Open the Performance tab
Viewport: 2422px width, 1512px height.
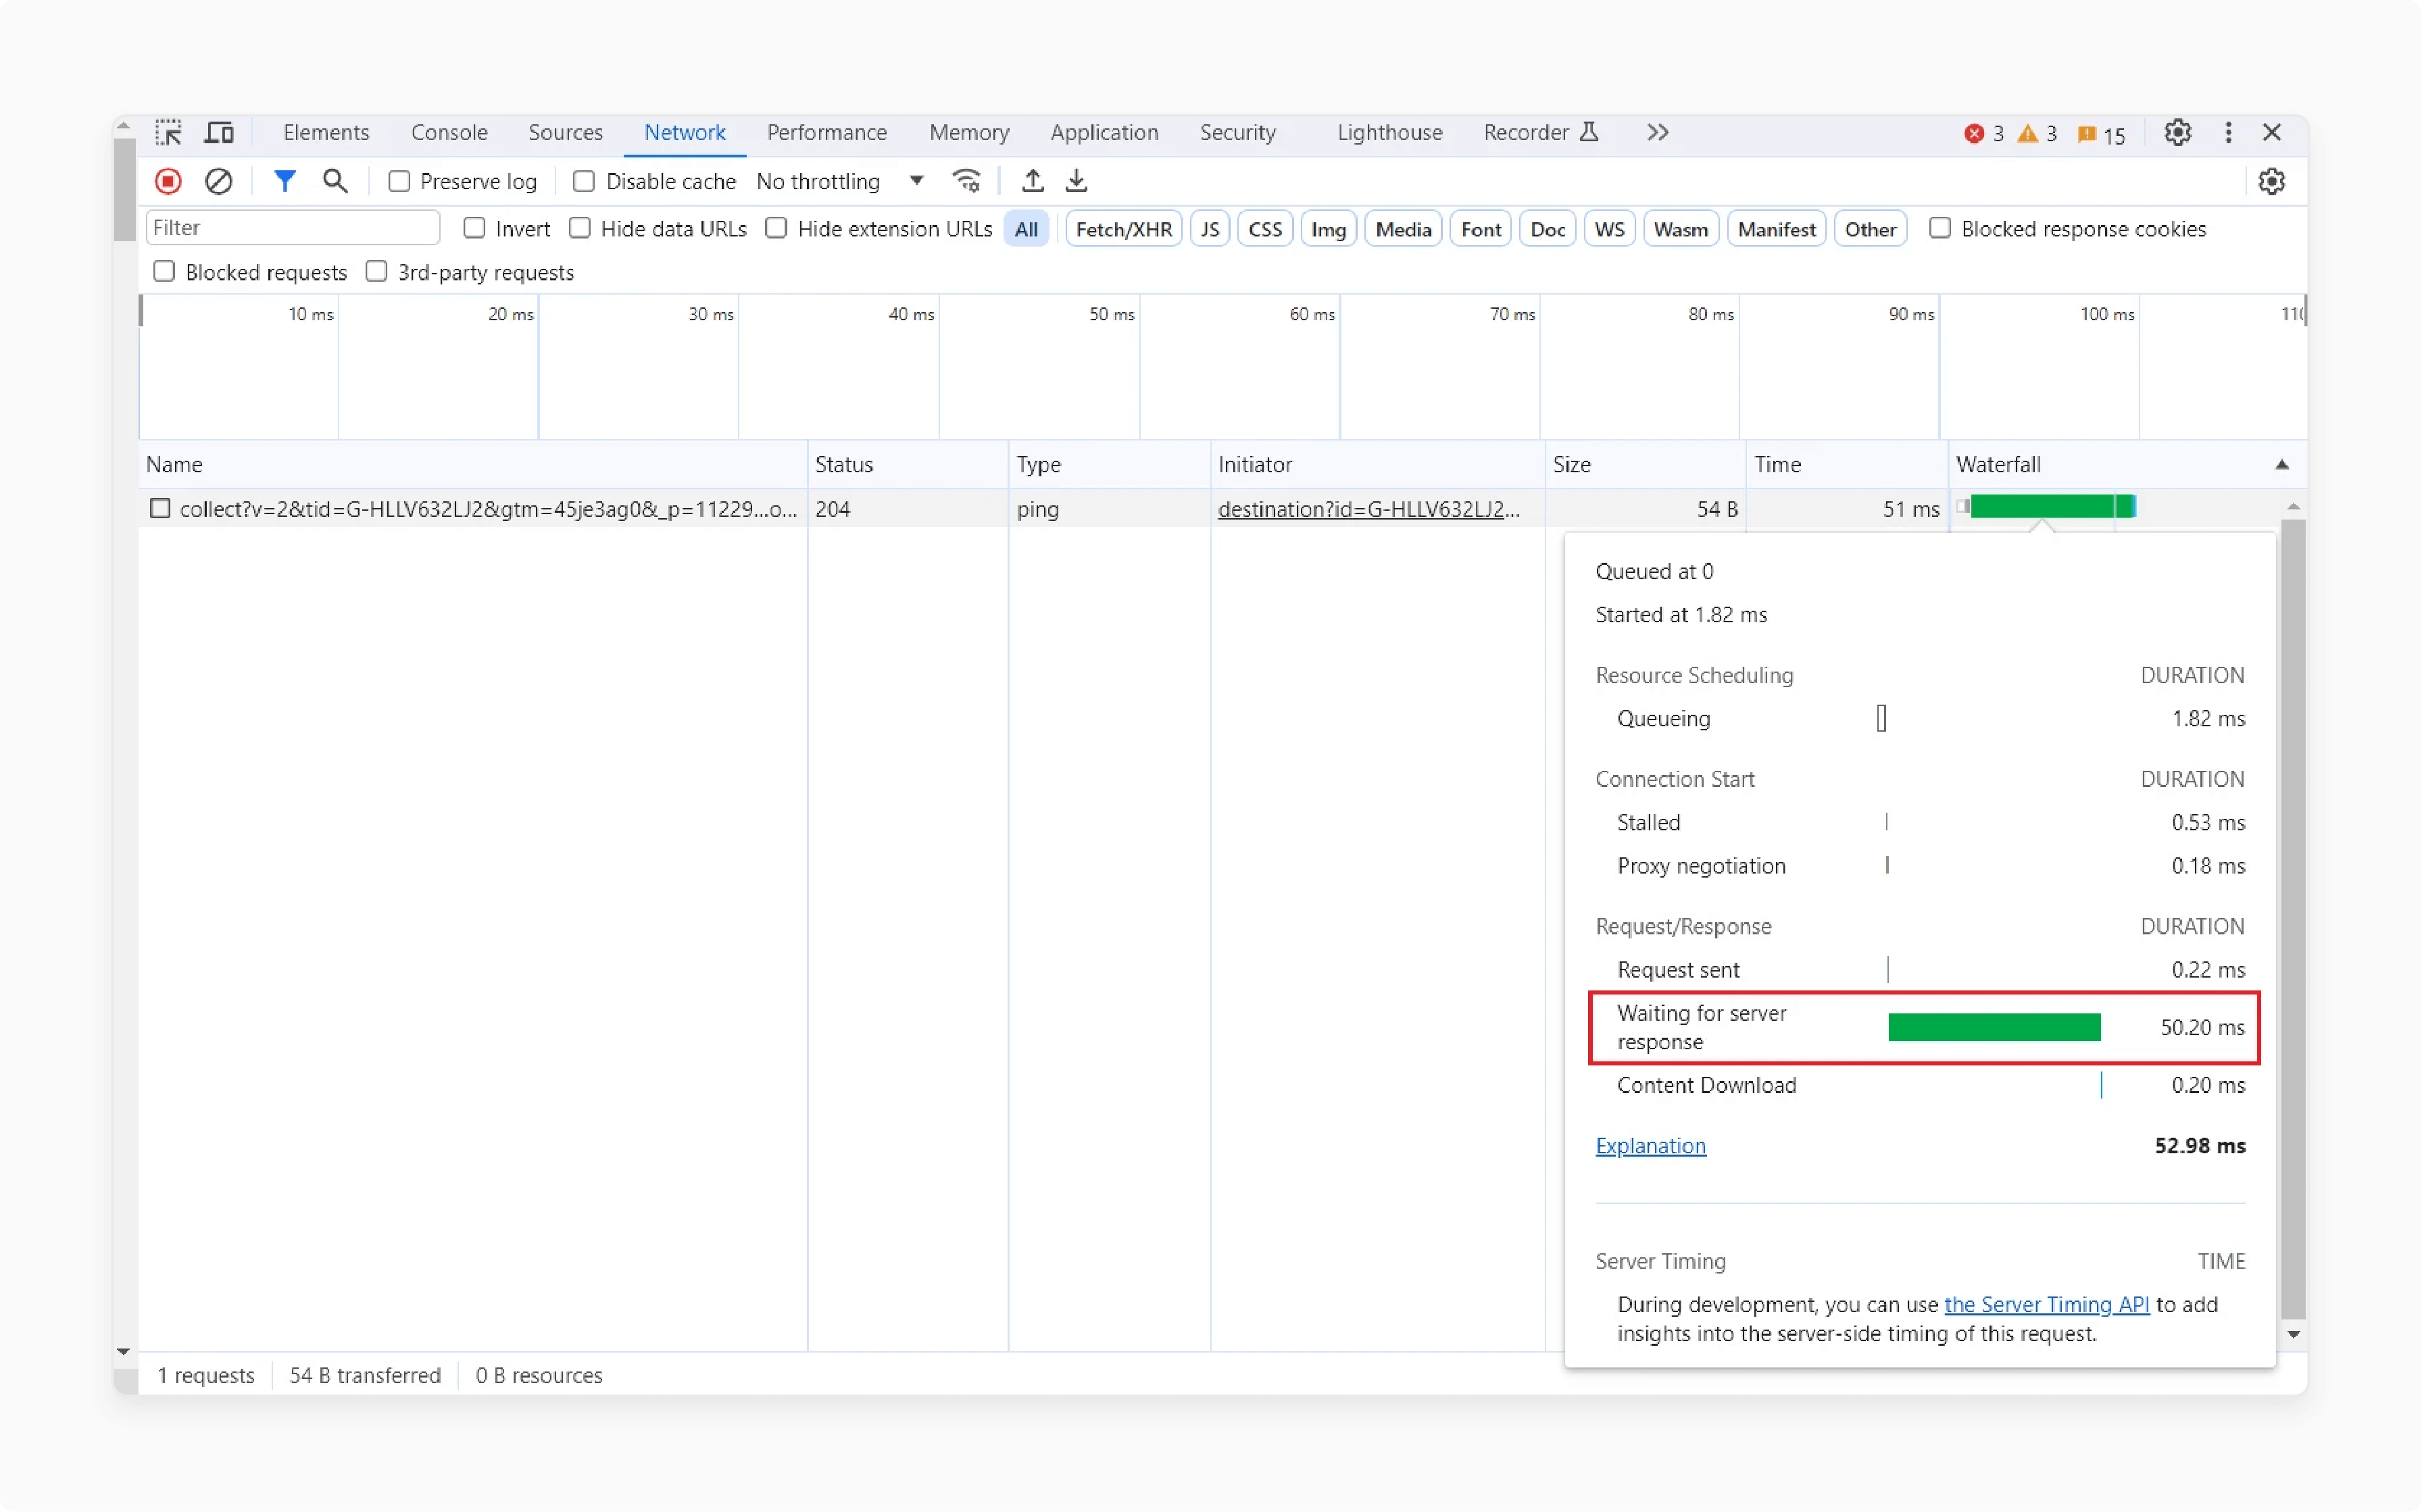(x=826, y=132)
